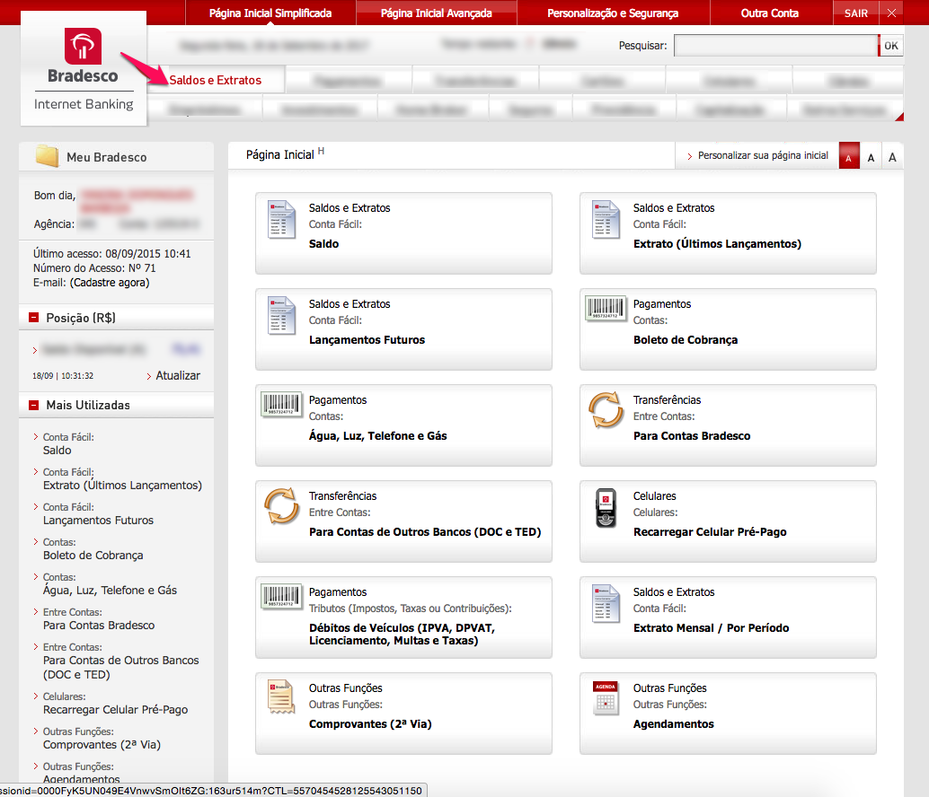Open main panel Água, Luz, Telefone e Gás title

(378, 436)
